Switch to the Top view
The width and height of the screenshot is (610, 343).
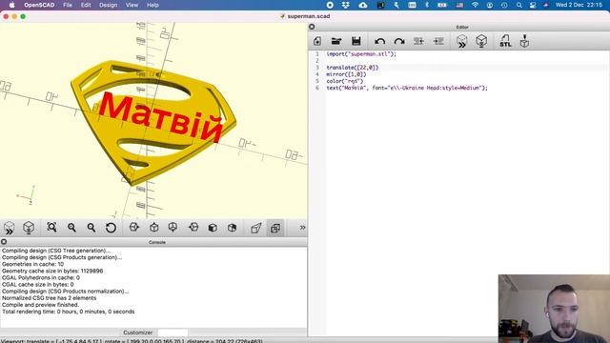point(154,227)
